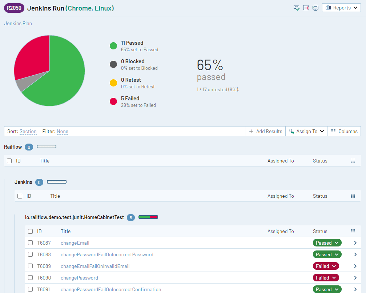Click the Railflow section title

click(13, 147)
